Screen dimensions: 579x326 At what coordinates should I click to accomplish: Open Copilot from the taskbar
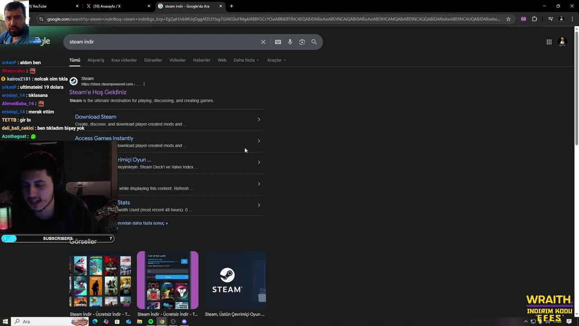(x=106, y=321)
